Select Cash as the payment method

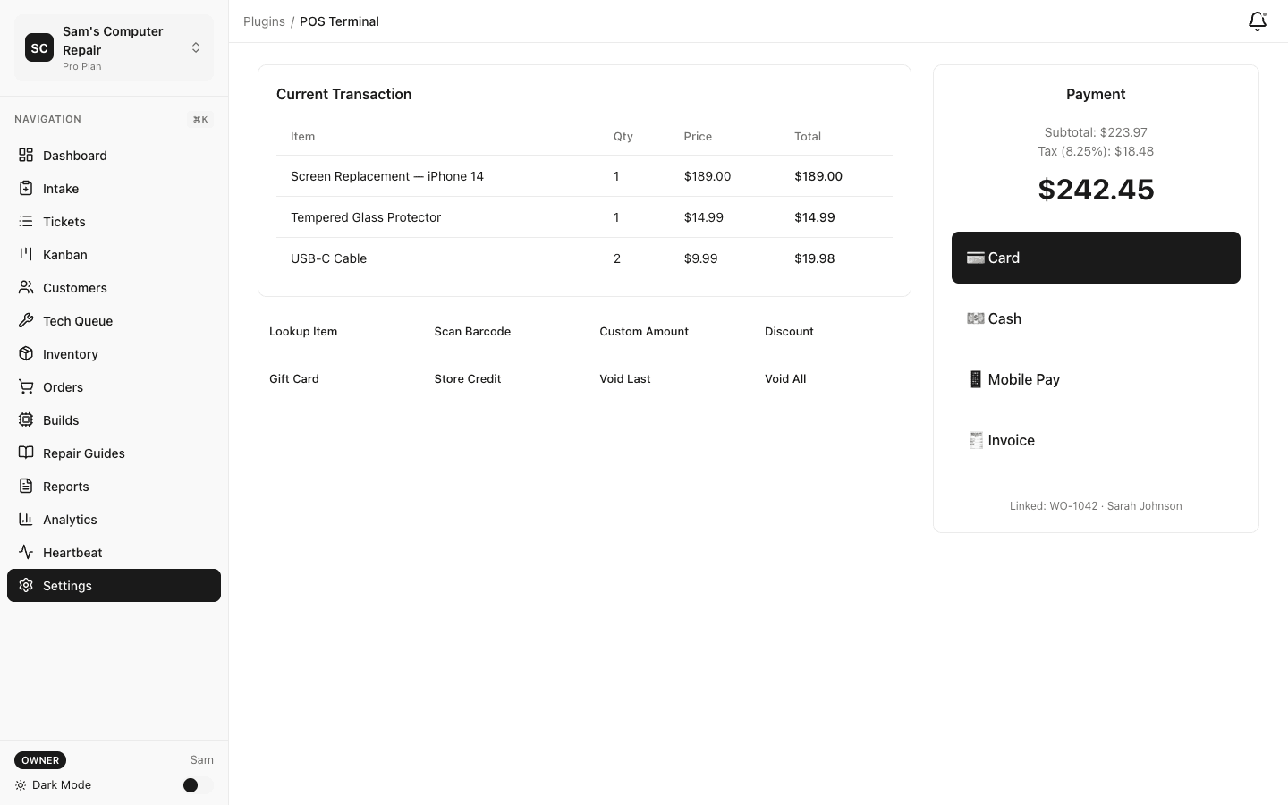tap(1096, 318)
